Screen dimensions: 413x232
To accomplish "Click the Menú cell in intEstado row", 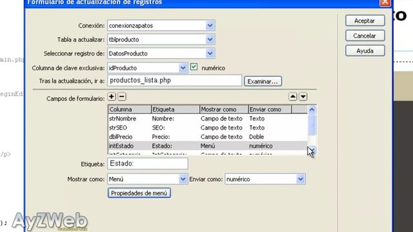I will click(x=208, y=146).
